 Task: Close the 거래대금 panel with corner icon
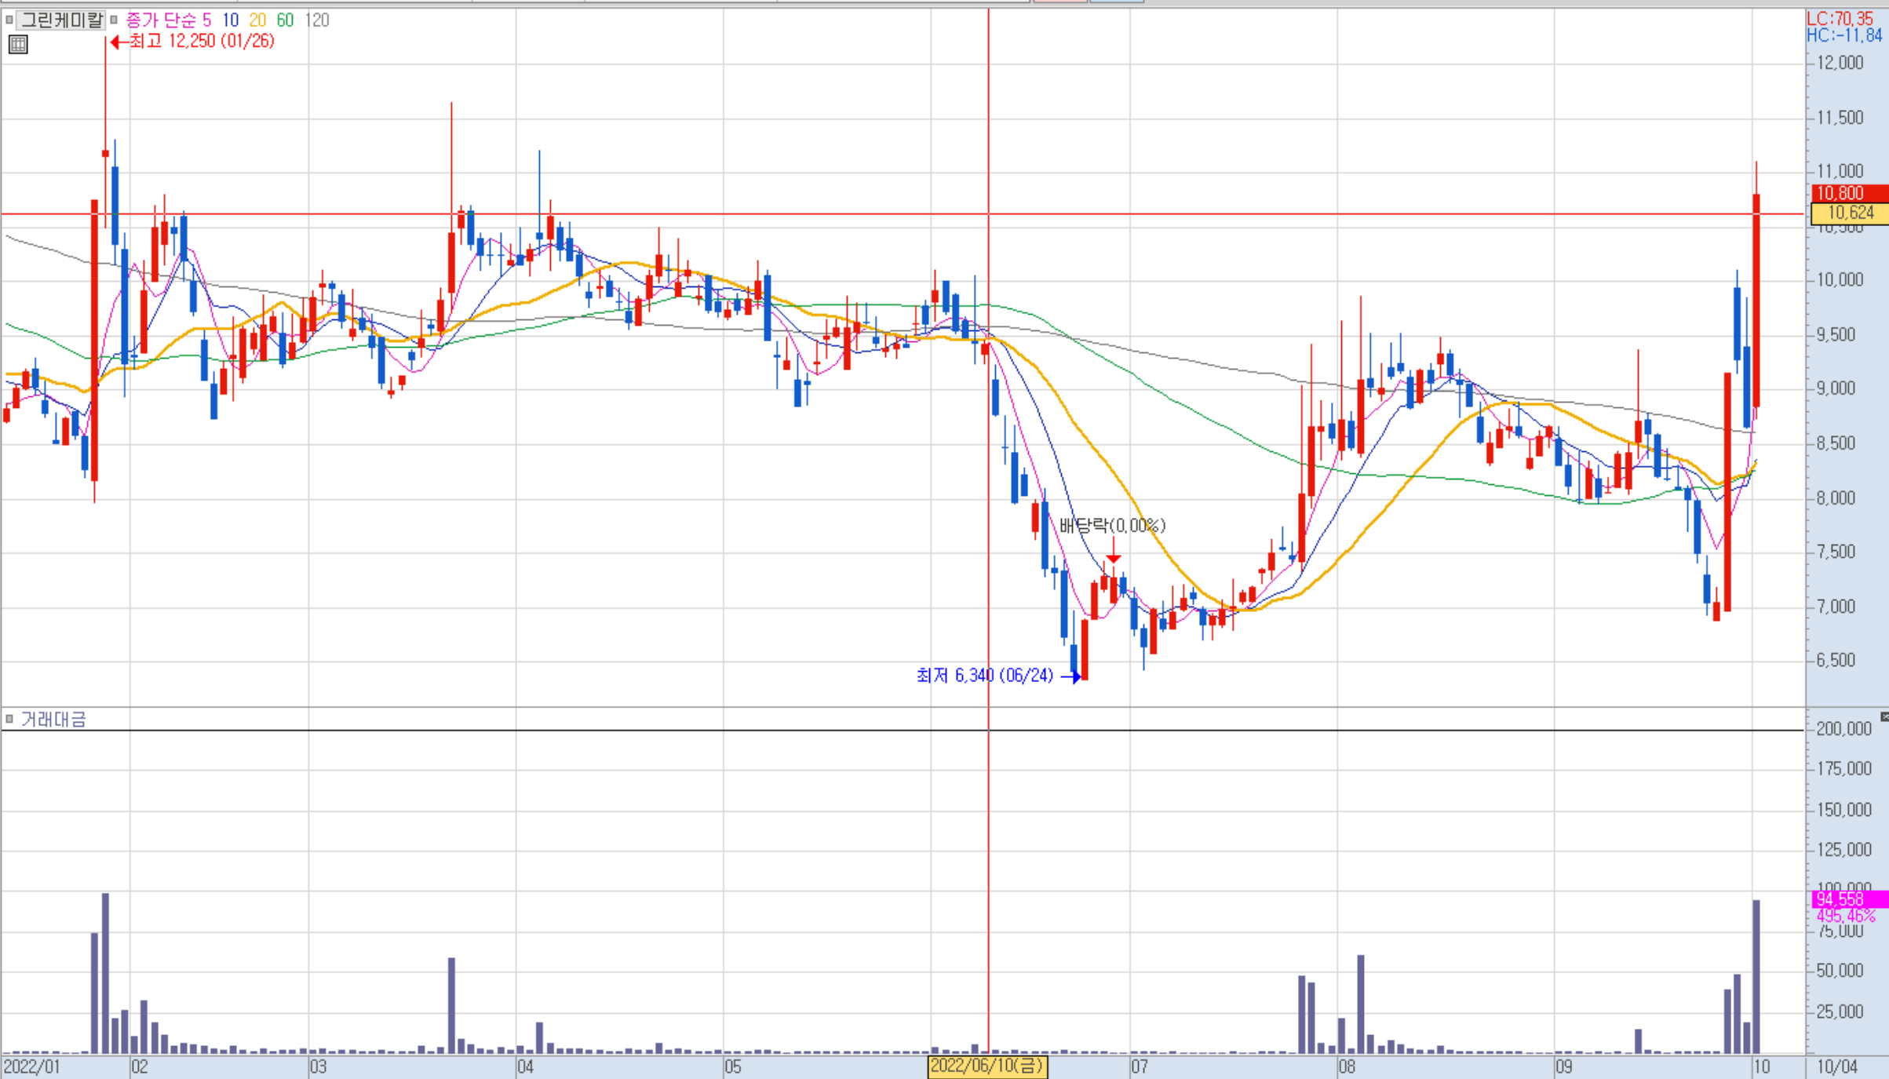pyautogui.click(x=1884, y=716)
